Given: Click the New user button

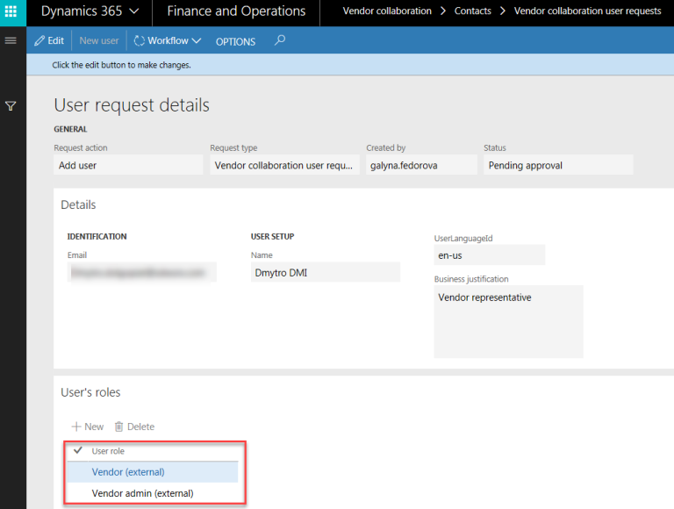Looking at the screenshot, I should point(99,41).
